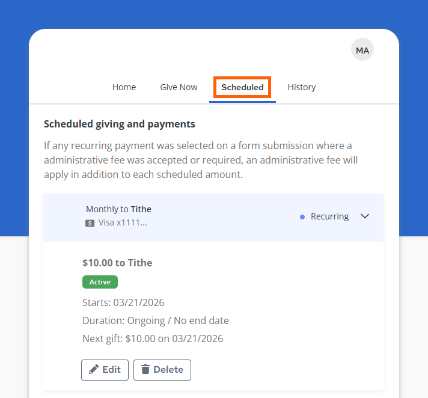
Task: Edit the $10.00 Tithe scheduled gift
Action: coord(105,370)
